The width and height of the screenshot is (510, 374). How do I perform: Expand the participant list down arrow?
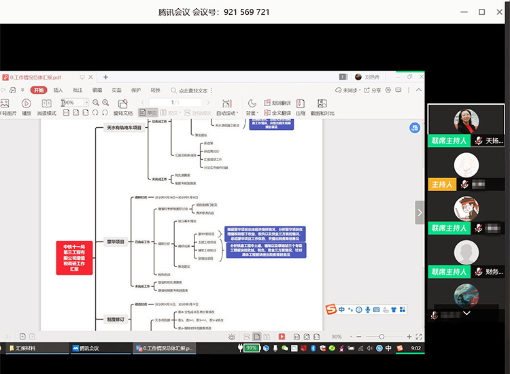[x=466, y=313]
